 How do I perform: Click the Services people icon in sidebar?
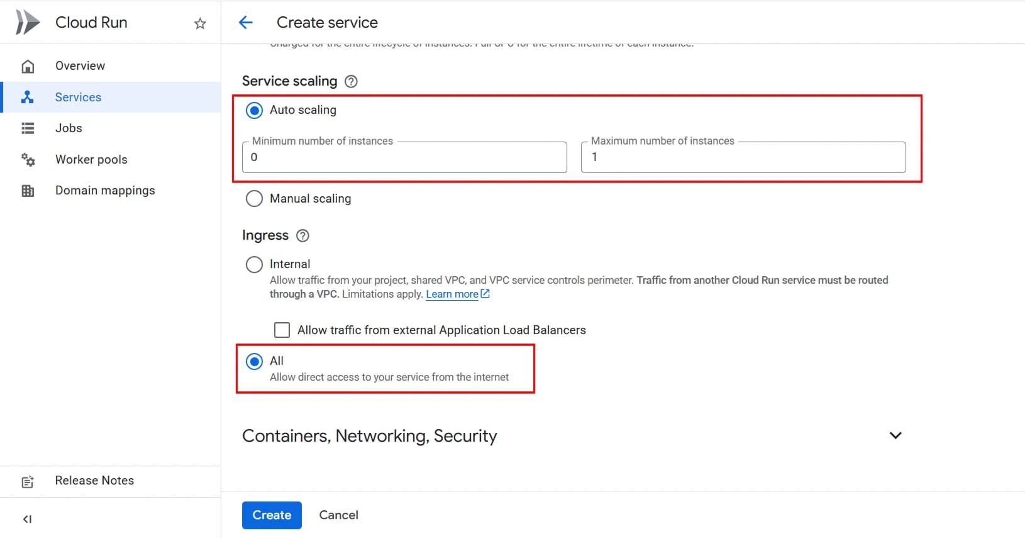point(28,97)
